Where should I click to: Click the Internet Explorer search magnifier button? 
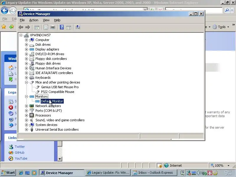(x=227, y=10)
